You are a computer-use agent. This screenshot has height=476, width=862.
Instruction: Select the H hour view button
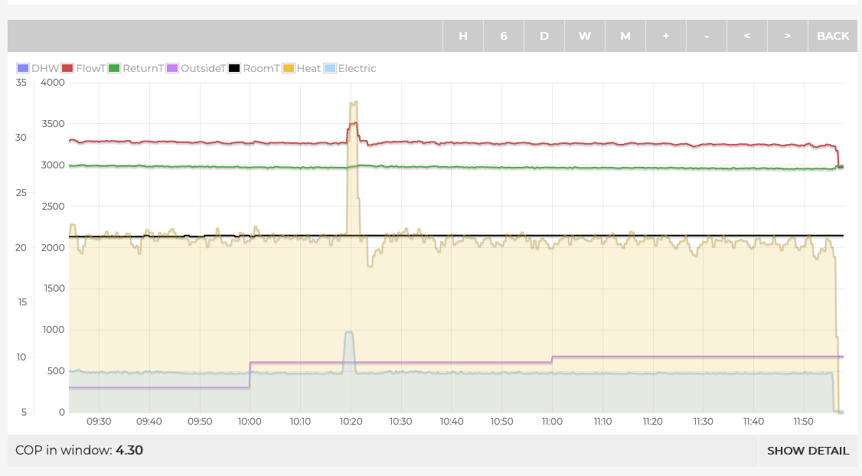click(x=463, y=36)
